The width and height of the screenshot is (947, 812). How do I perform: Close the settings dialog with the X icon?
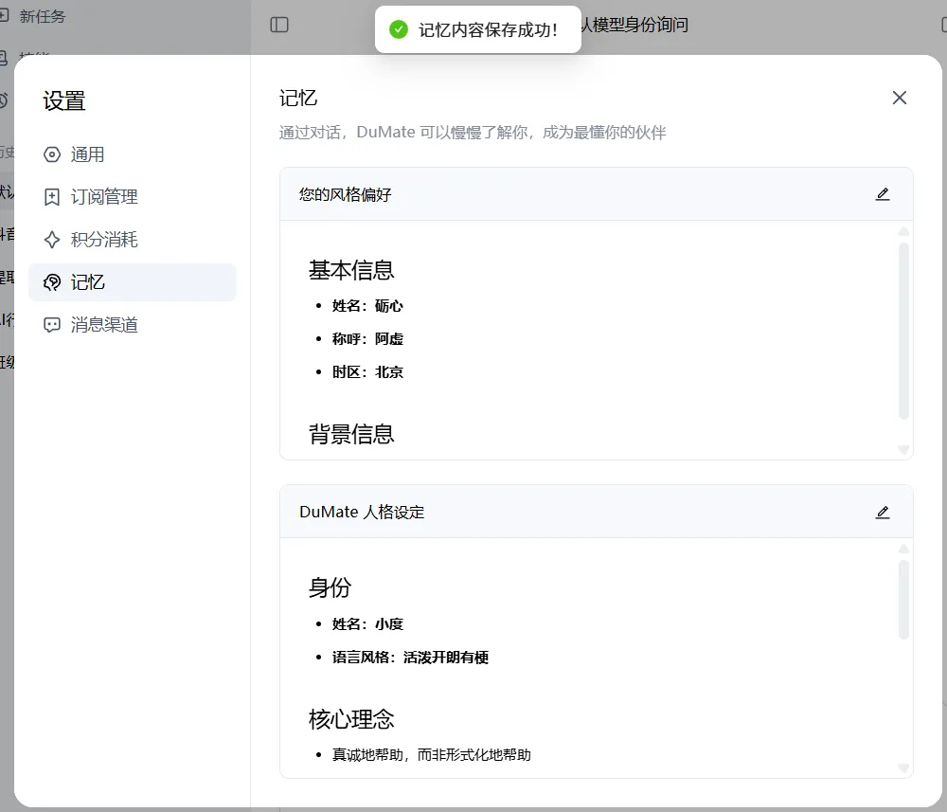coord(900,98)
